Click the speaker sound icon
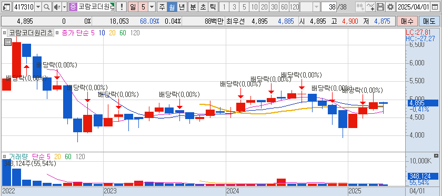 57,7
